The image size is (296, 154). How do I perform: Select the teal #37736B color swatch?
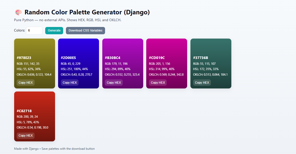tap(211, 47)
